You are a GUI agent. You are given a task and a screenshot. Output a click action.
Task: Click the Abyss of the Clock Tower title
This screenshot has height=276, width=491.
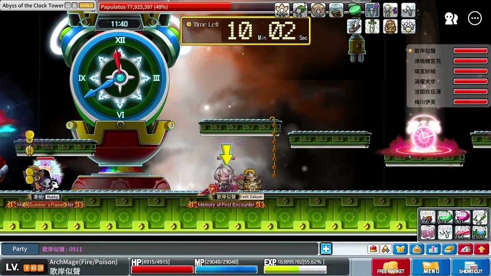point(33,6)
